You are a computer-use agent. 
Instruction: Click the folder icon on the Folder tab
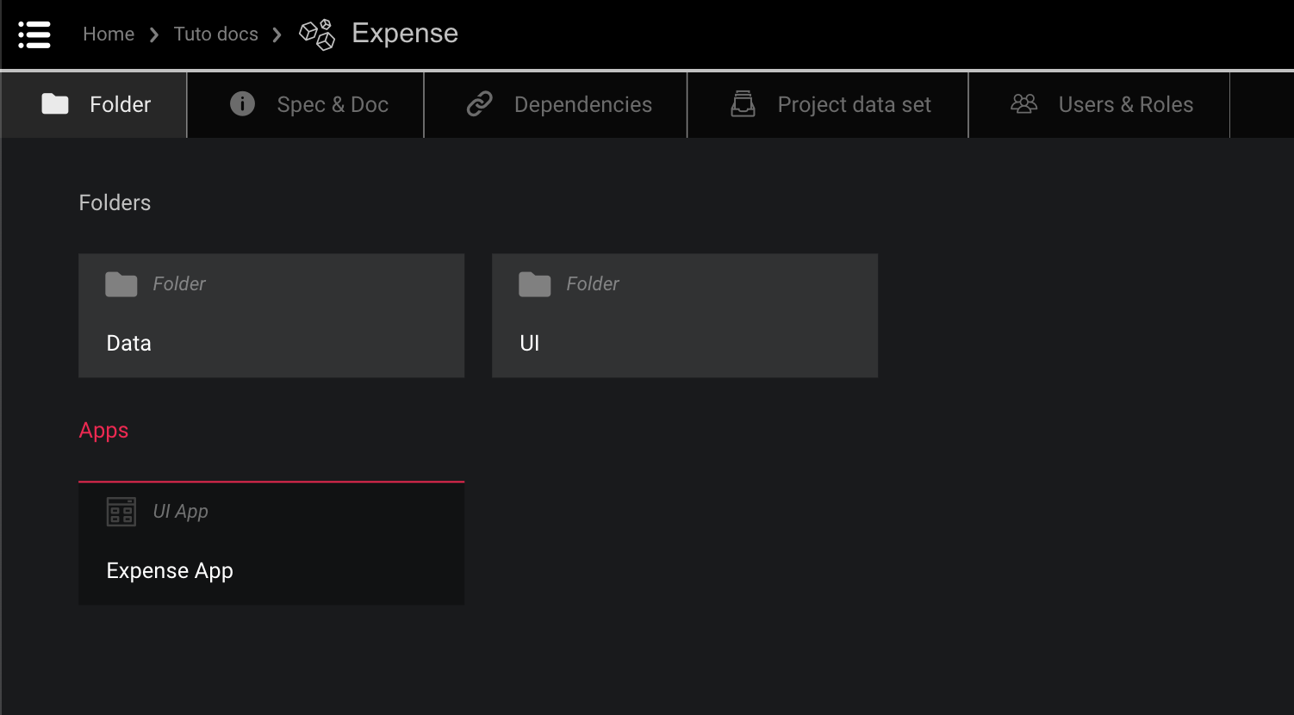click(x=54, y=103)
